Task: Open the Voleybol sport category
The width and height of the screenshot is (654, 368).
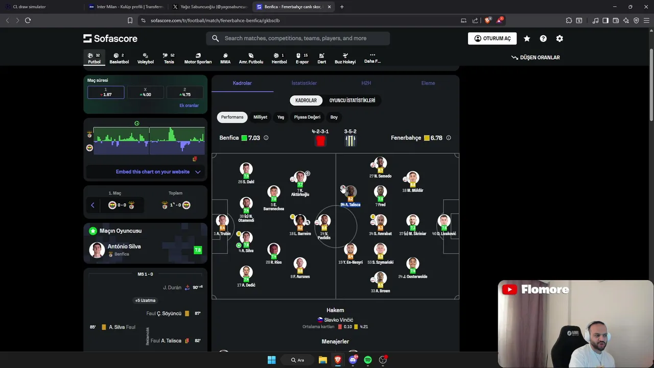Action: coord(146,58)
